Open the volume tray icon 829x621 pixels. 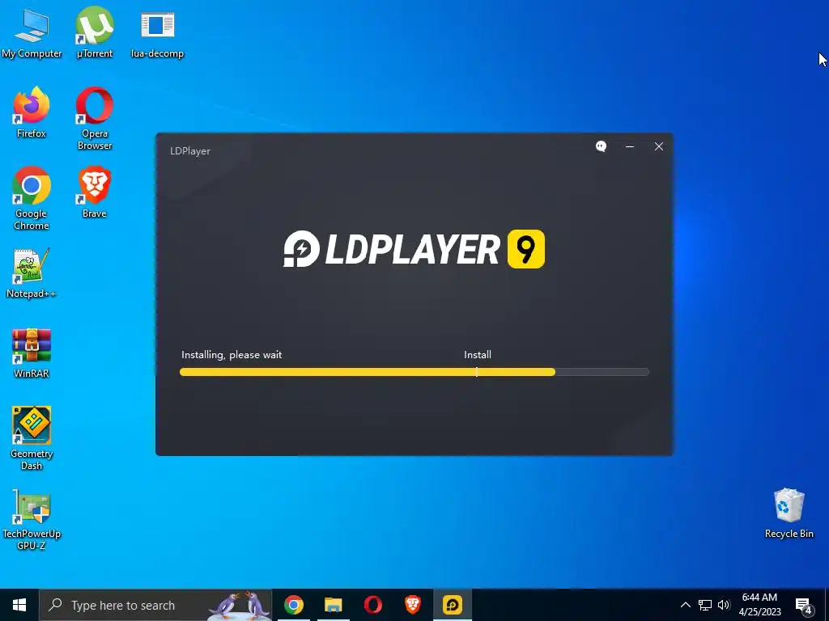(x=724, y=605)
